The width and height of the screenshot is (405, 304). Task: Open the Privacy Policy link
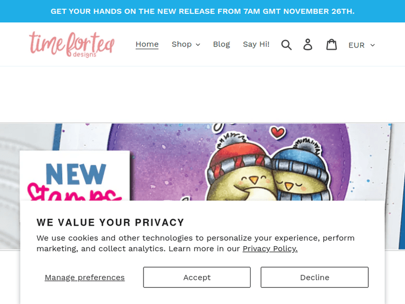[270, 249]
